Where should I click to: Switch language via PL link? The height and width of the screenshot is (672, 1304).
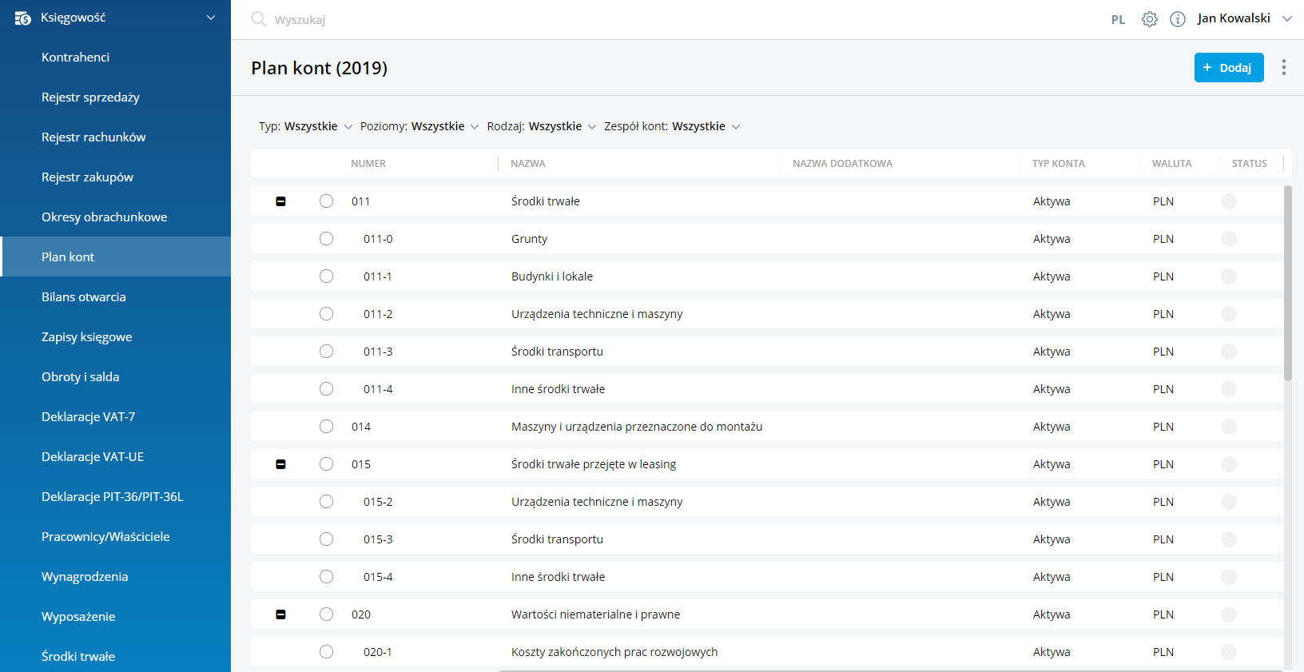click(1118, 19)
